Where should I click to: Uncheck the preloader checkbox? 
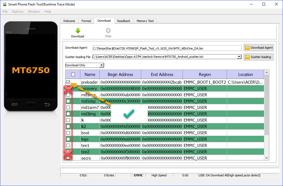pyautogui.click(x=68, y=82)
